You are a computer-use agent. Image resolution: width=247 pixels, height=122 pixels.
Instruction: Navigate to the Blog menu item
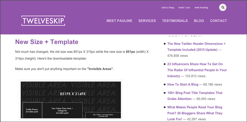point(199,21)
